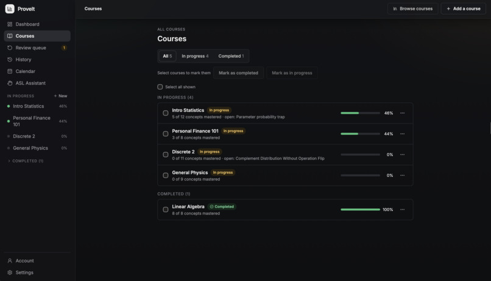This screenshot has height=281, width=491.
Task: Expand the Completed (1) section in sidebar
Action: (26, 161)
